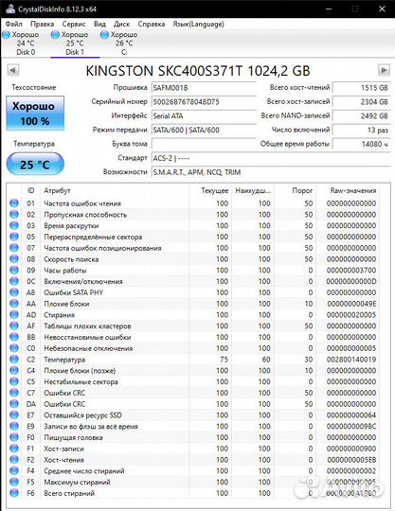This screenshot has height=511, width=395.
Task: Click status orb for Частота ошибок чтения
Action: pos(14,203)
